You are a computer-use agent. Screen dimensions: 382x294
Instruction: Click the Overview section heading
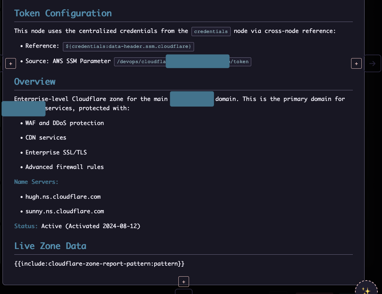coord(35,81)
